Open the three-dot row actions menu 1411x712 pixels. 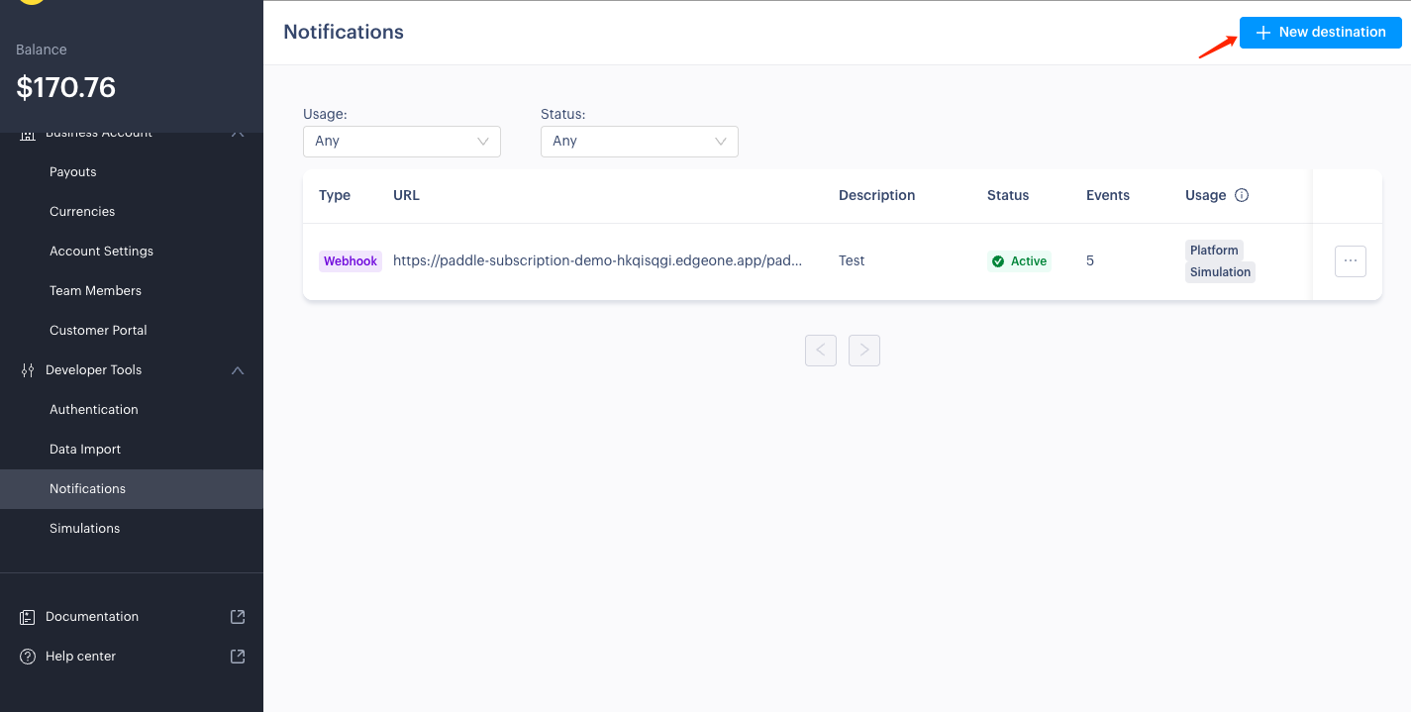(1350, 261)
